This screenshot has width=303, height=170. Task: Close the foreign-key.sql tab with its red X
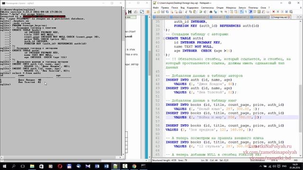point(289,17)
